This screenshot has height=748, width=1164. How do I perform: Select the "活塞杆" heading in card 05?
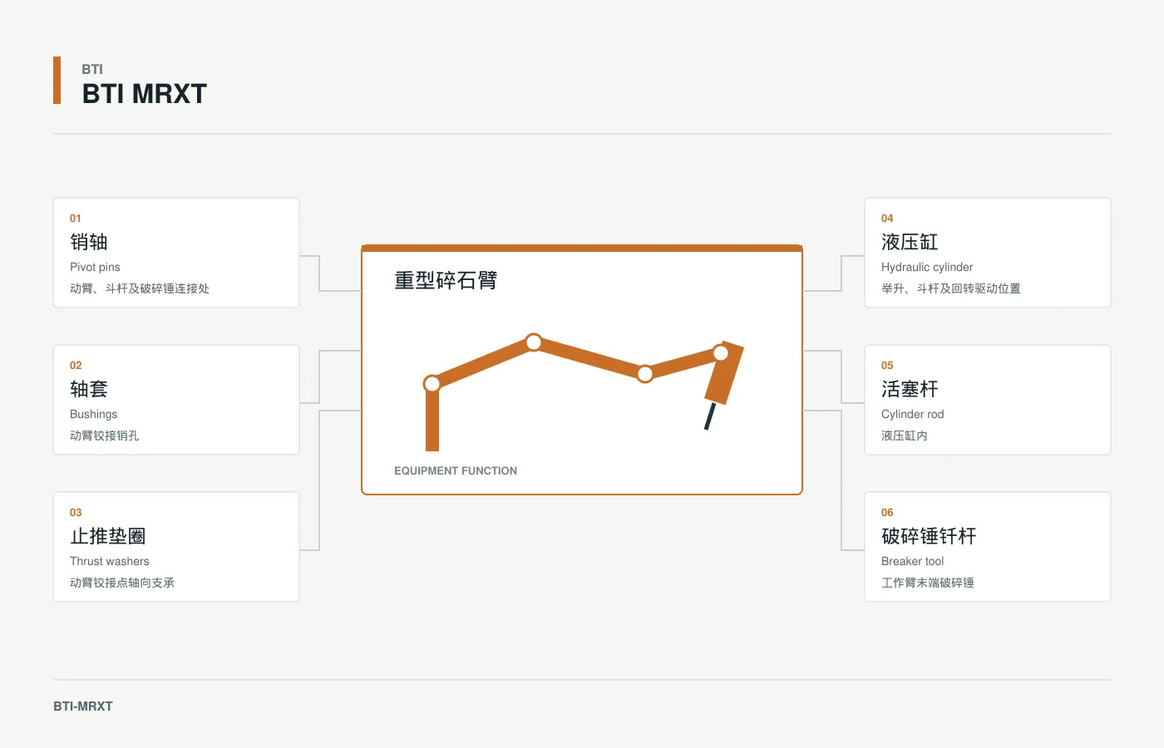[910, 389]
